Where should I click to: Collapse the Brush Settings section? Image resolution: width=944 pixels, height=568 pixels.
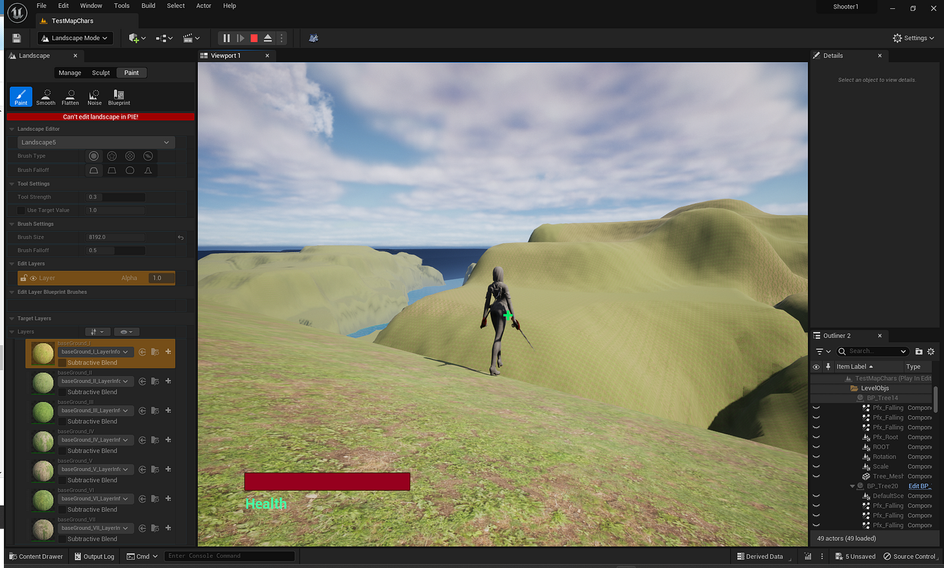(x=10, y=224)
